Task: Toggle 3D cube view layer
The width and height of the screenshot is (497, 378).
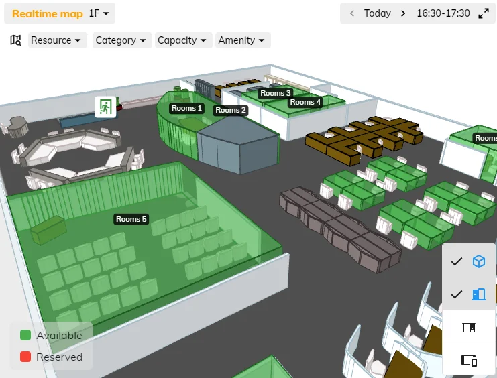Action: [478, 261]
